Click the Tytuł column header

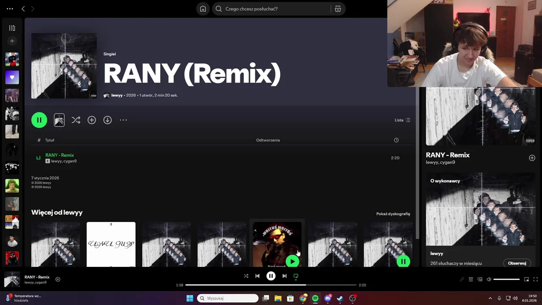coord(50,140)
